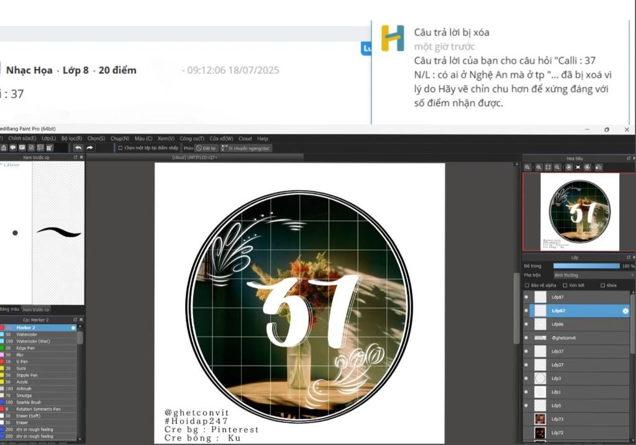Open the 'Bộ lọc(R)' filter menu
The width and height of the screenshot is (636, 445).
pos(71,138)
